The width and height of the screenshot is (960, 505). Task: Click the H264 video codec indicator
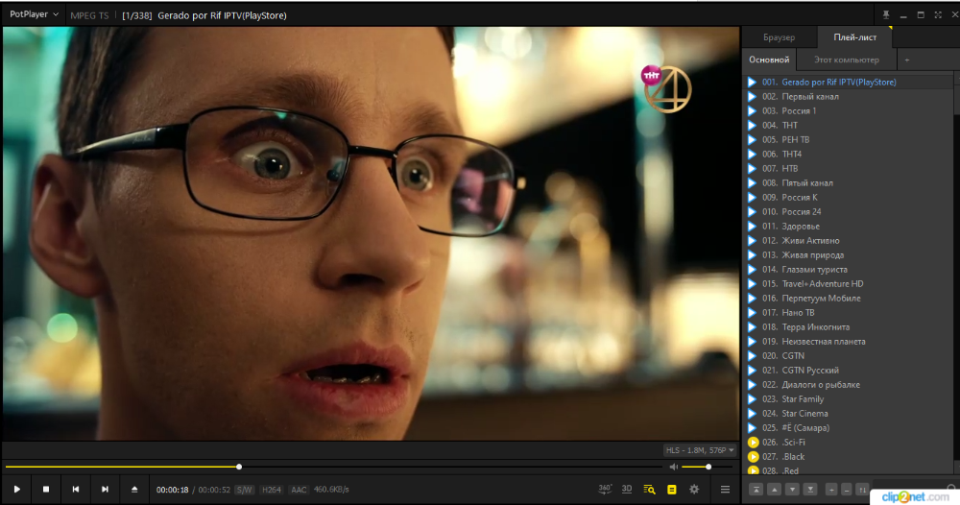[272, 489]
